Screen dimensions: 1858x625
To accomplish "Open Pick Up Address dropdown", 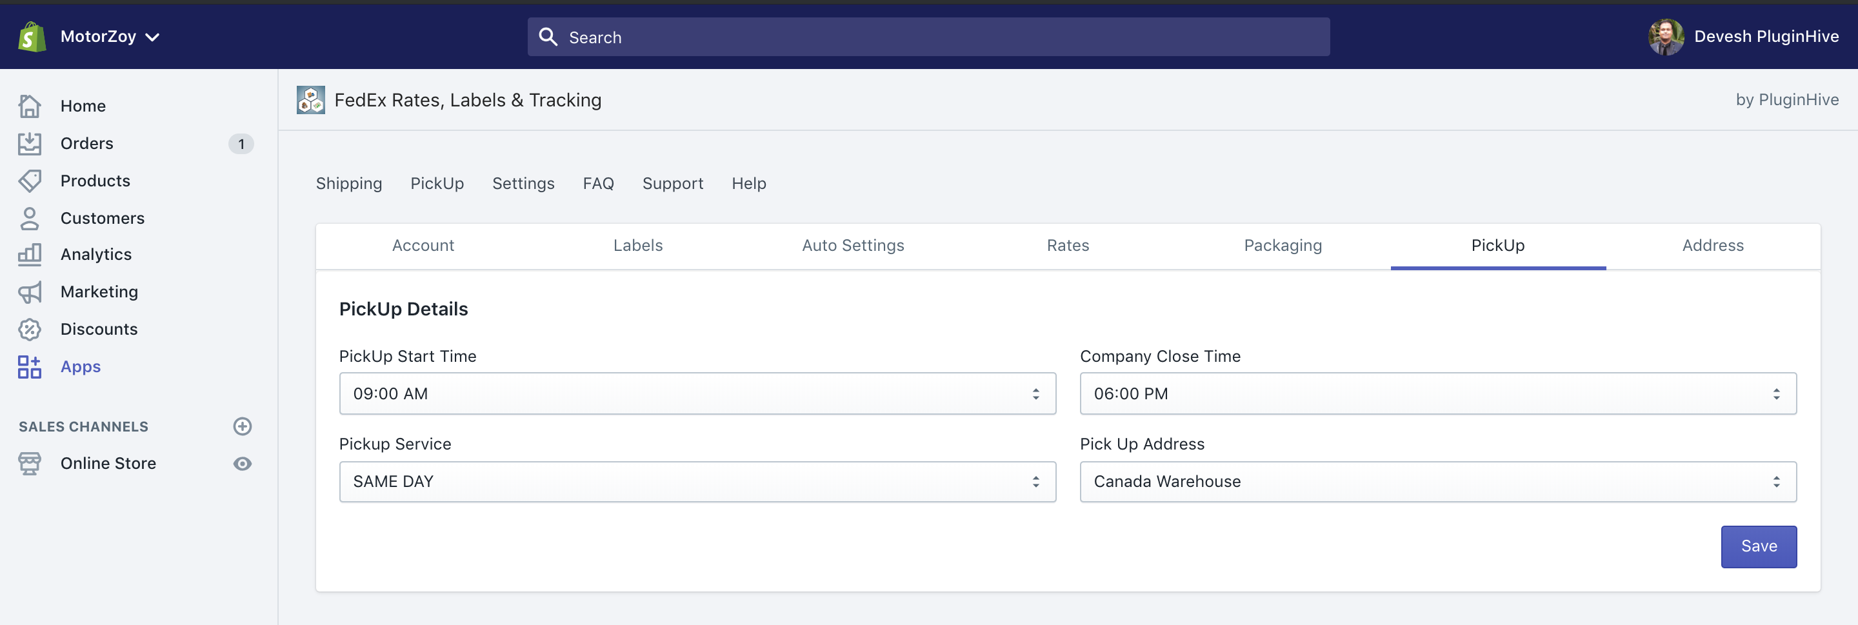I will [x=1438, y=482].
